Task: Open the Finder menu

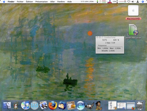Action: (x=11, y=2)
